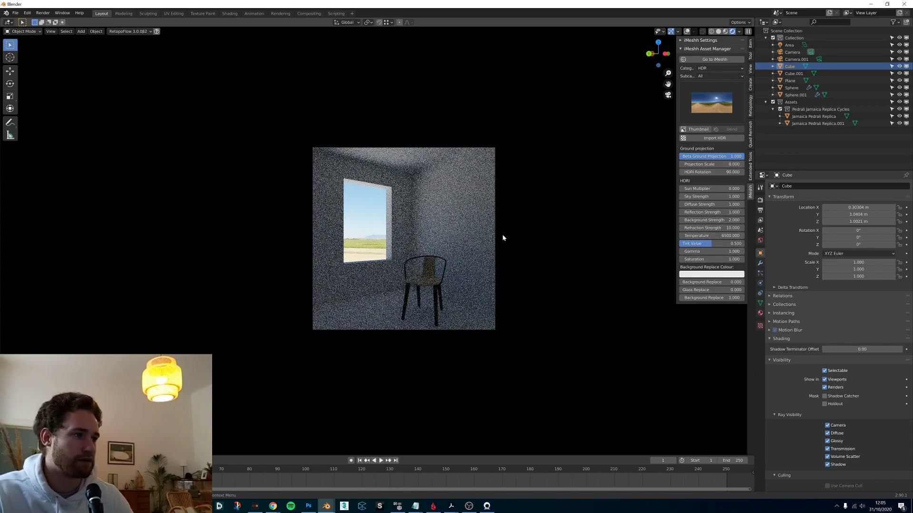The width and height of the screenshot is (913, 513).
Task: Switch to rendered viewport shading
Action: click(732, 31)
